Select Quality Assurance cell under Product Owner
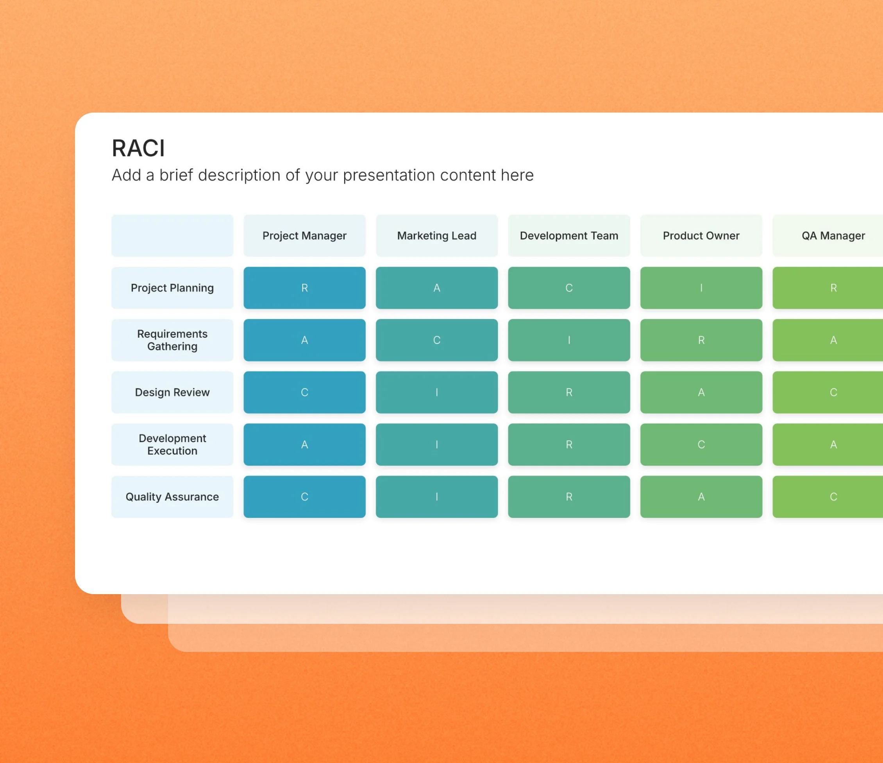Viewport: 883px width, 763px height. (x=701, y=496)
